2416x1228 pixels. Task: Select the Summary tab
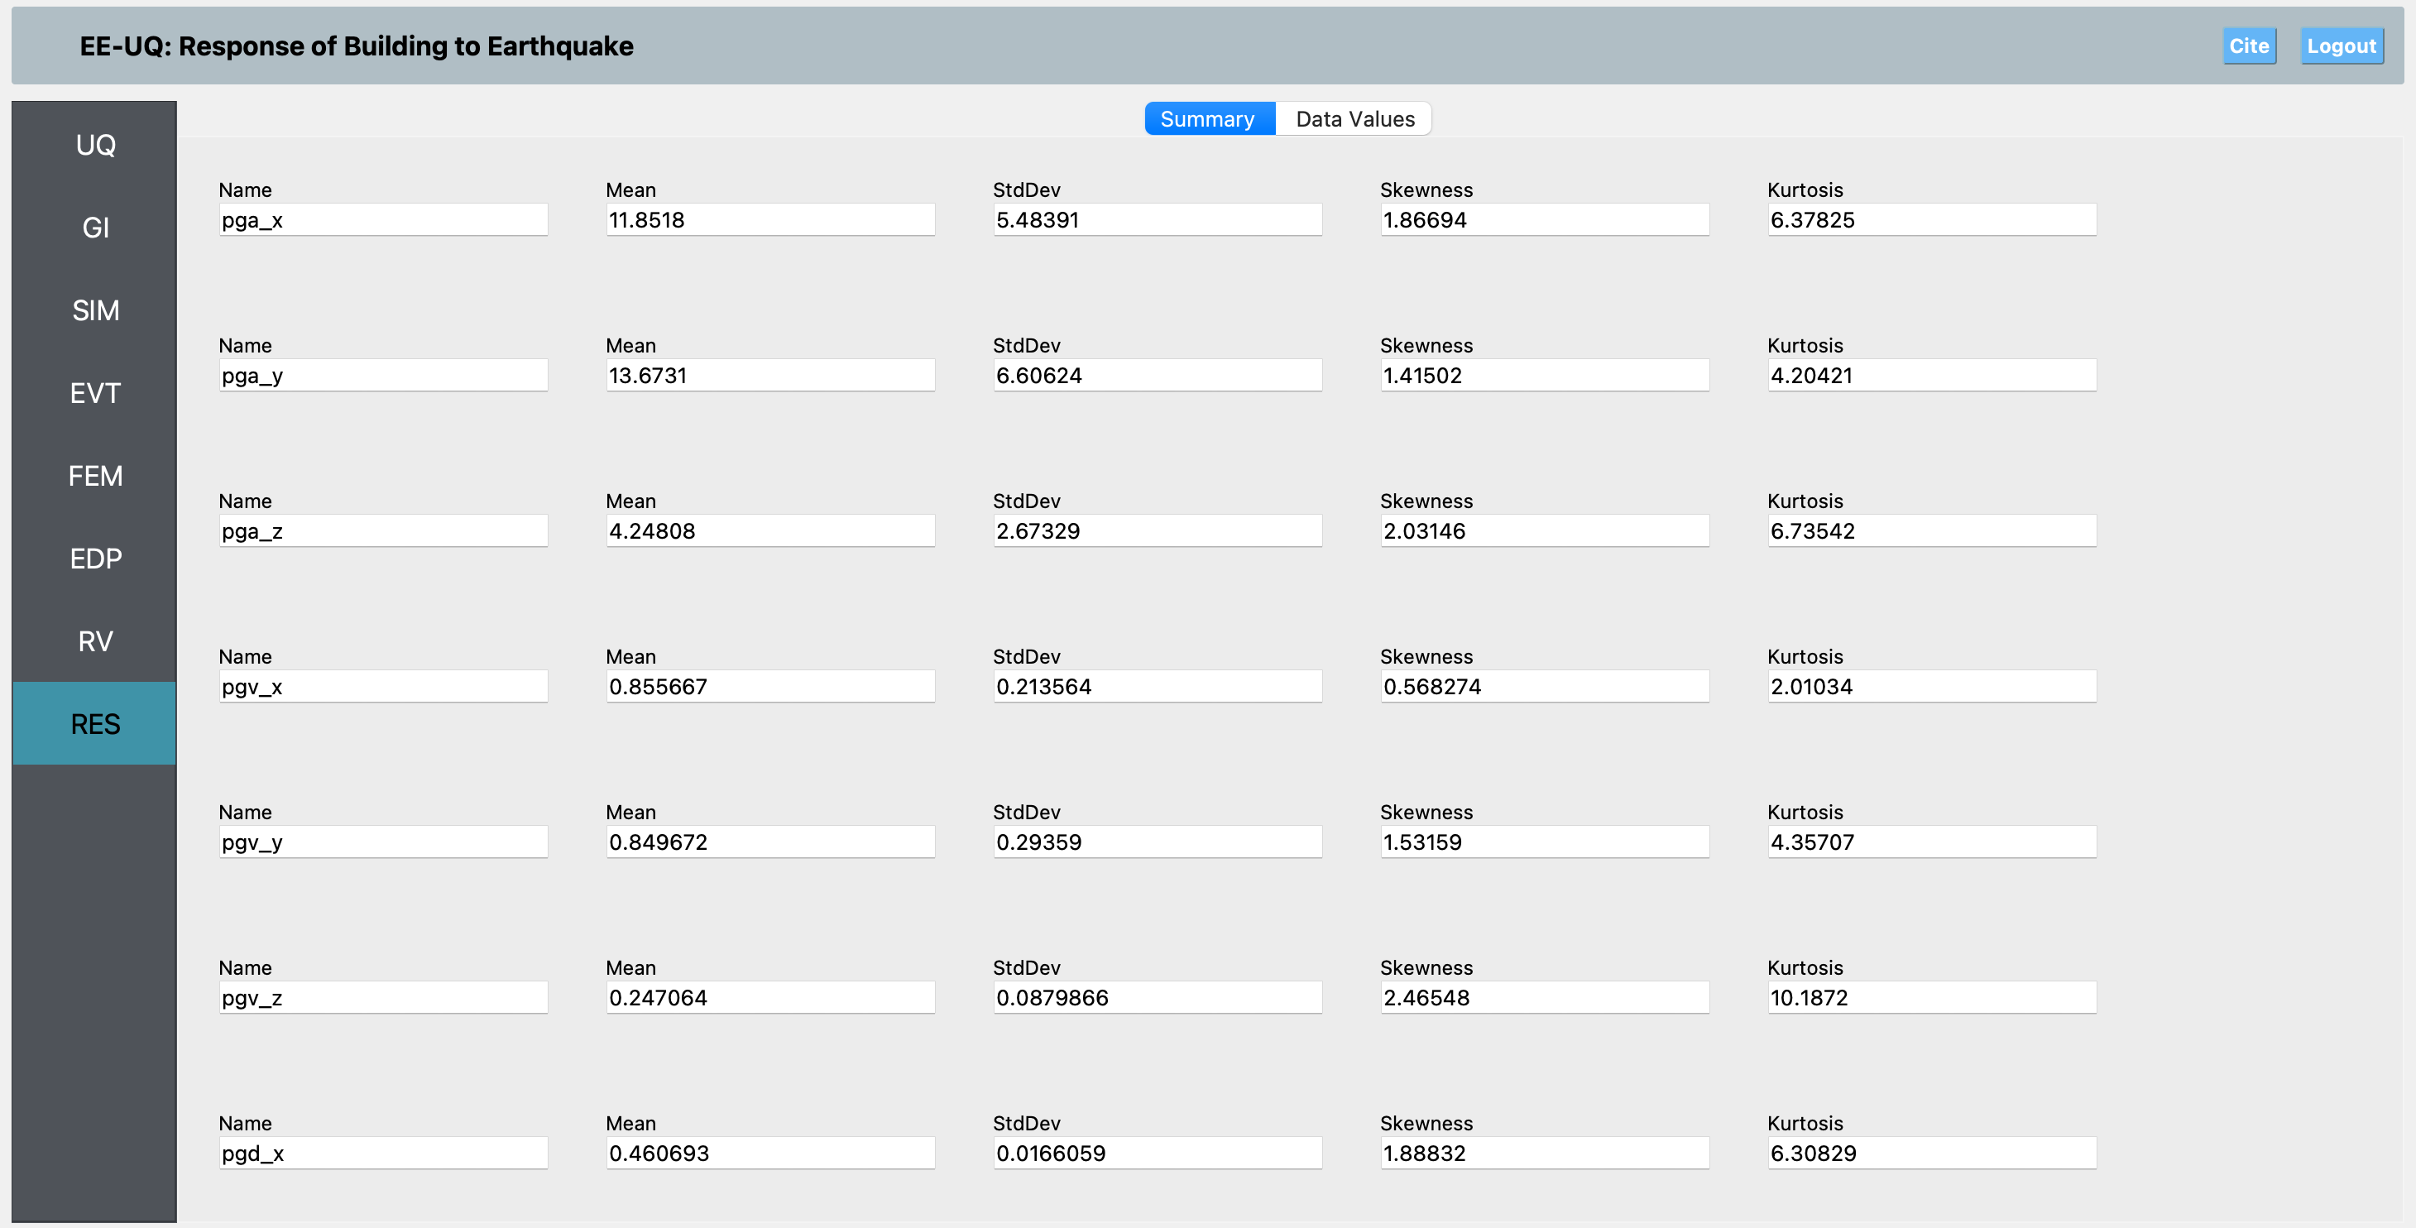point(1208,119)
